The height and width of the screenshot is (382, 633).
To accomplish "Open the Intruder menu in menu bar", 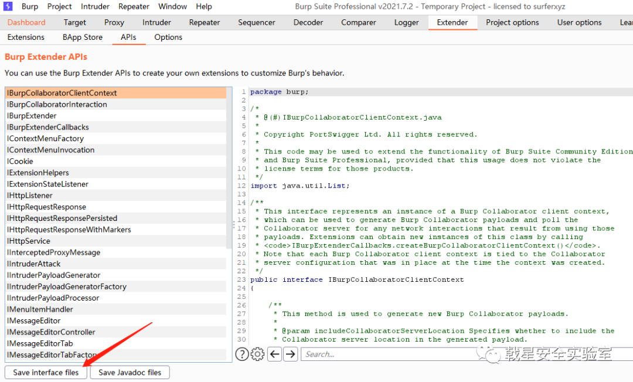I will click(x=95, y=6).
